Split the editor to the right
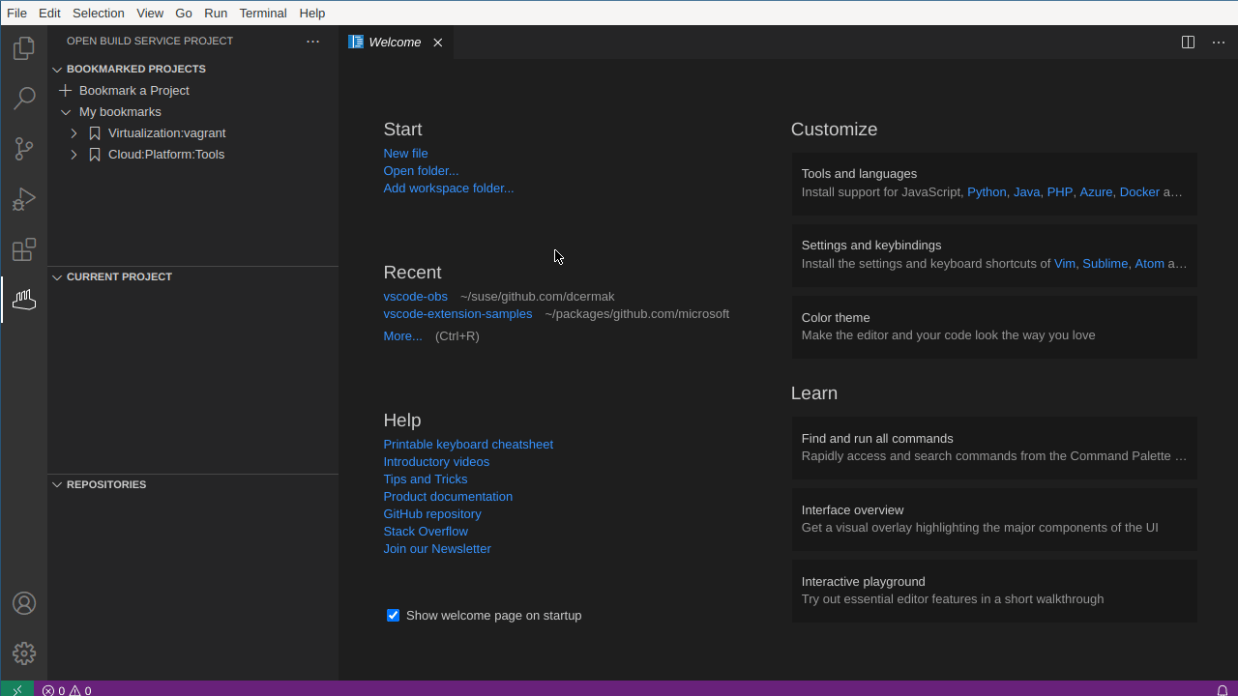Image resolution: width=1238 pixels, height=696 pixels. click(1188, 43)
